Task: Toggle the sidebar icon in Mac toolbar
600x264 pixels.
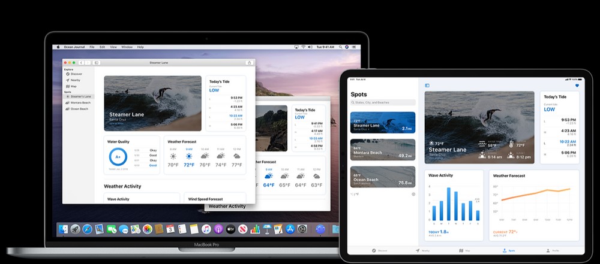Action: (x=97, y=62)
